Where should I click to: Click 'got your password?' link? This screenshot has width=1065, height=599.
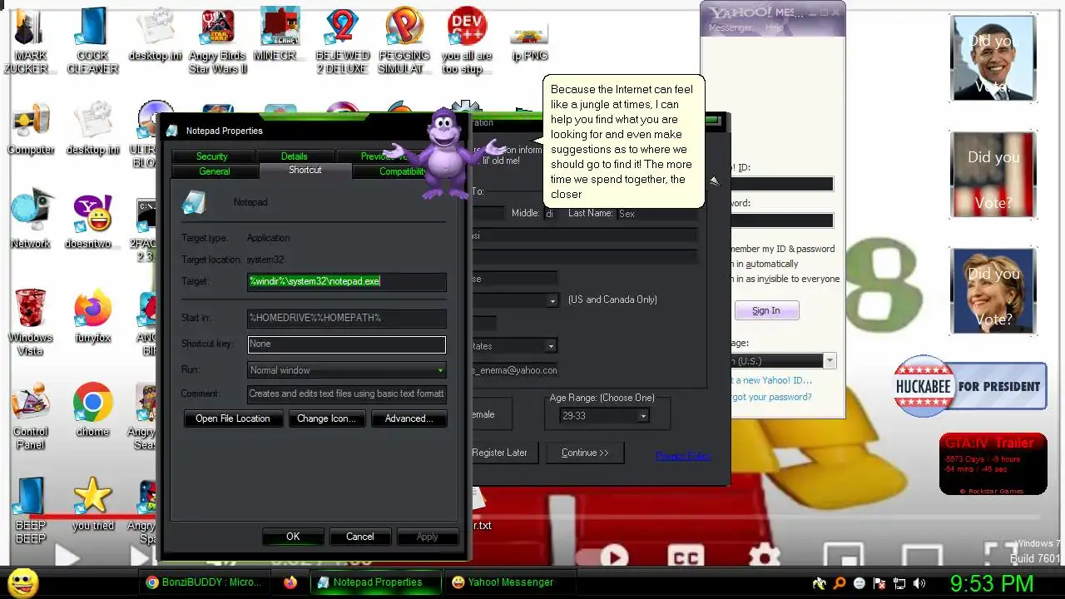point(771,397)
